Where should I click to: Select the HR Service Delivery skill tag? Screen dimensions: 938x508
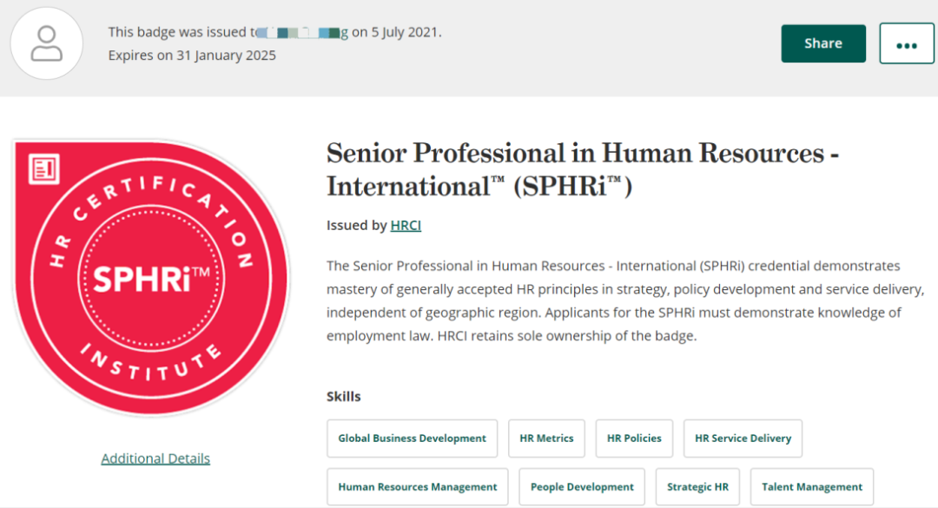point(743,439)
